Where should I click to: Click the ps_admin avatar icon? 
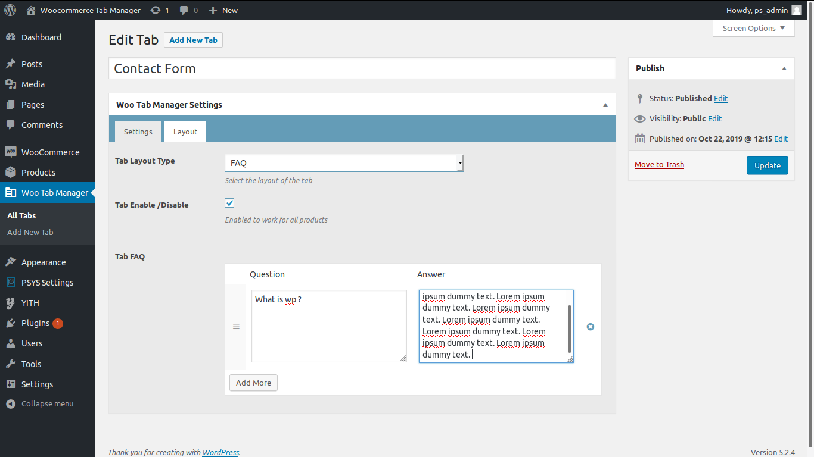[796, 10]
